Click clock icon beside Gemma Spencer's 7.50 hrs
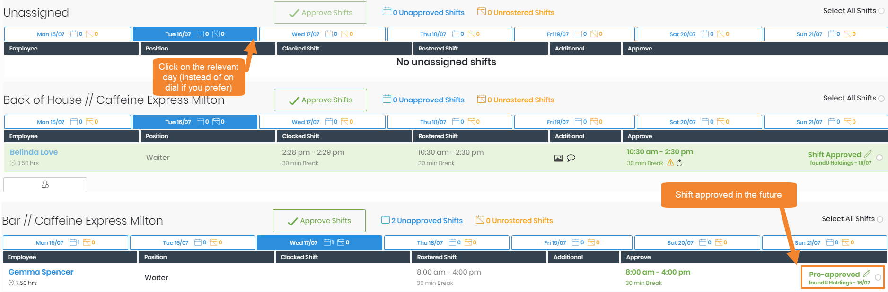The height and width of the screenshot is (292, 888). pyautogui.click(x=11, y=283)
